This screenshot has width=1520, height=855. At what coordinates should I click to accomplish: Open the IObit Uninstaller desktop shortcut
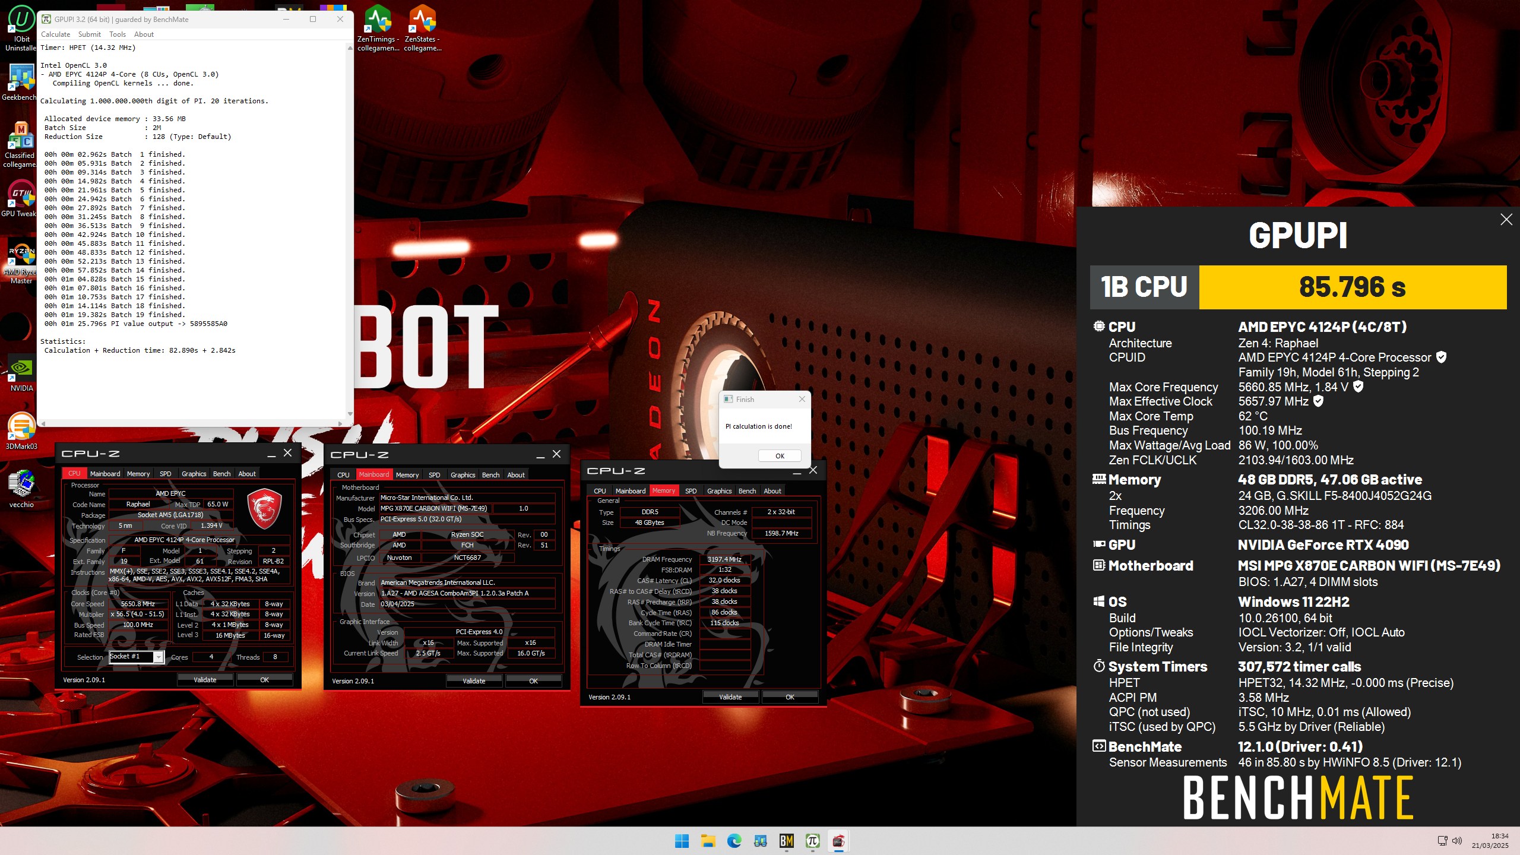pyautogui.click(x=21, y=28)
